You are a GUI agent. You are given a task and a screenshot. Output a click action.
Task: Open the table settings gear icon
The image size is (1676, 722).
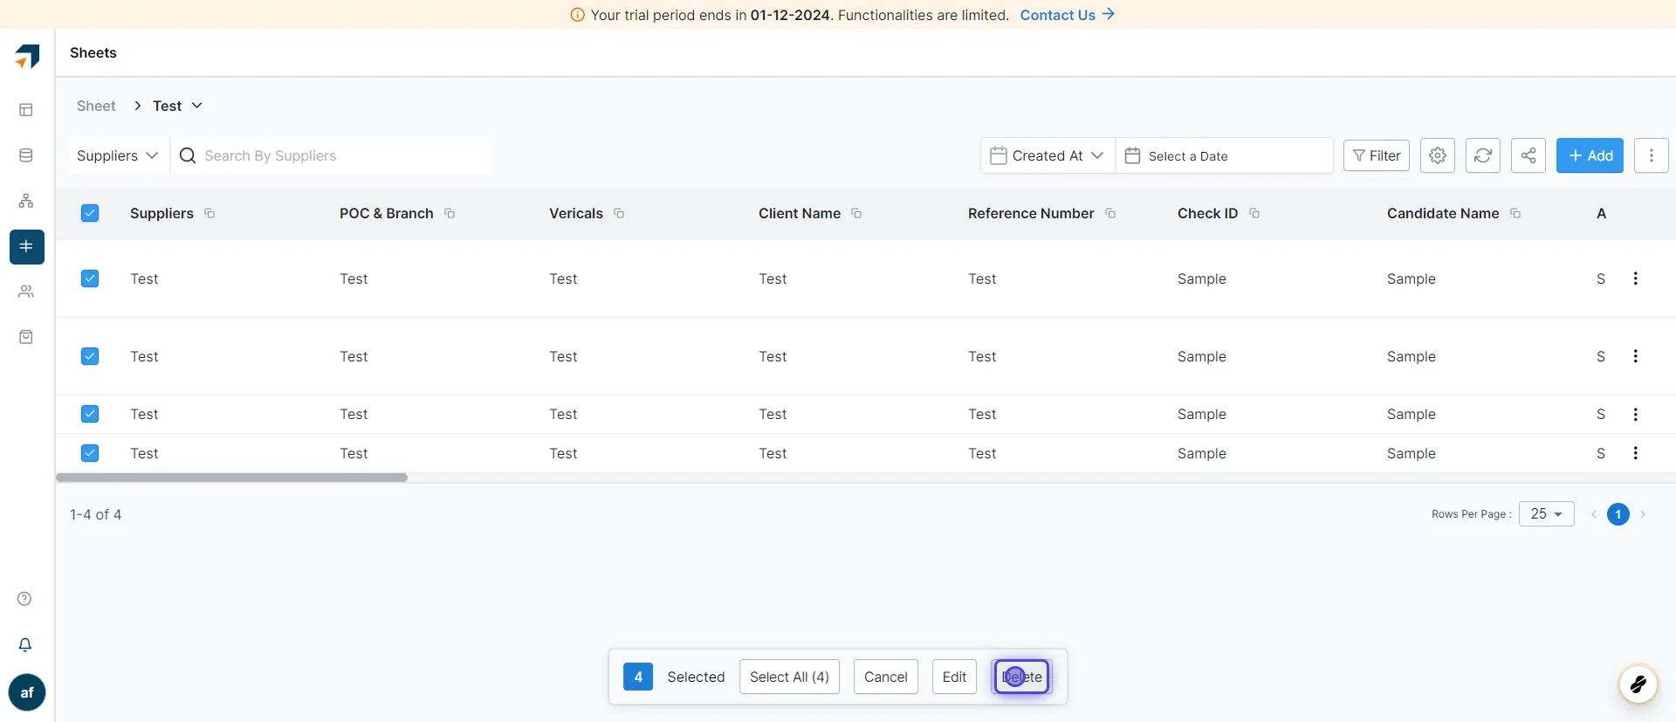point(1438,155)
